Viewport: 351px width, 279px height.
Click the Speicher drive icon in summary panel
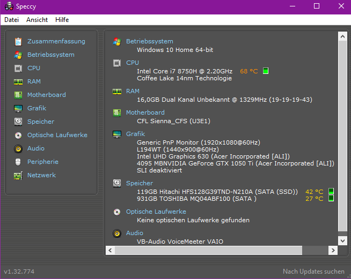(x=117, y=183)
